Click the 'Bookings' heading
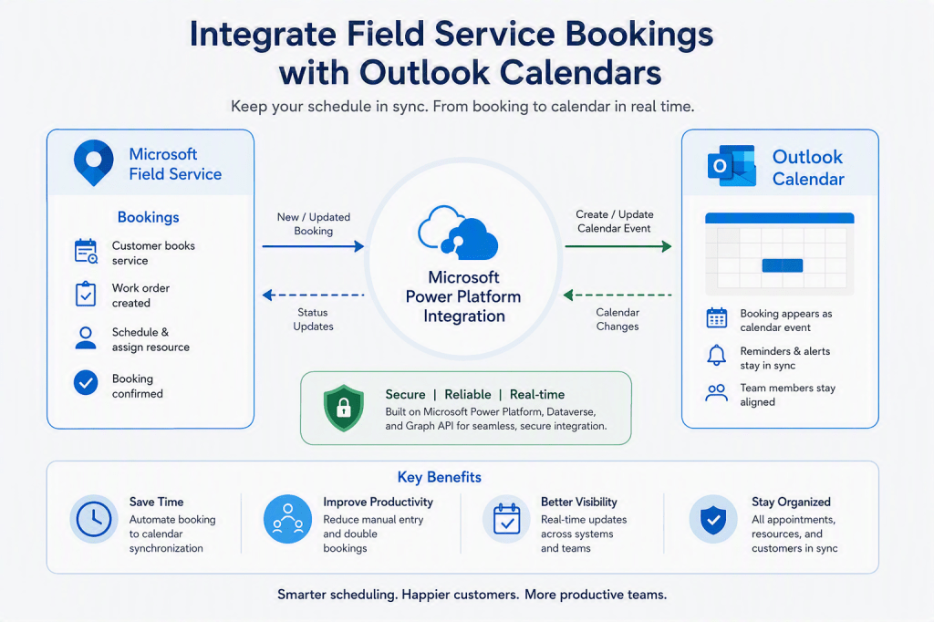Screen dimensions: 934x622 pyautogui.click(x=149, y=217)
